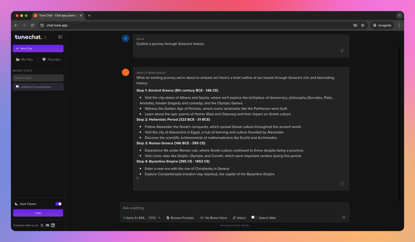
Task: Toggle the Dark Theme switch
Action: 58,204
